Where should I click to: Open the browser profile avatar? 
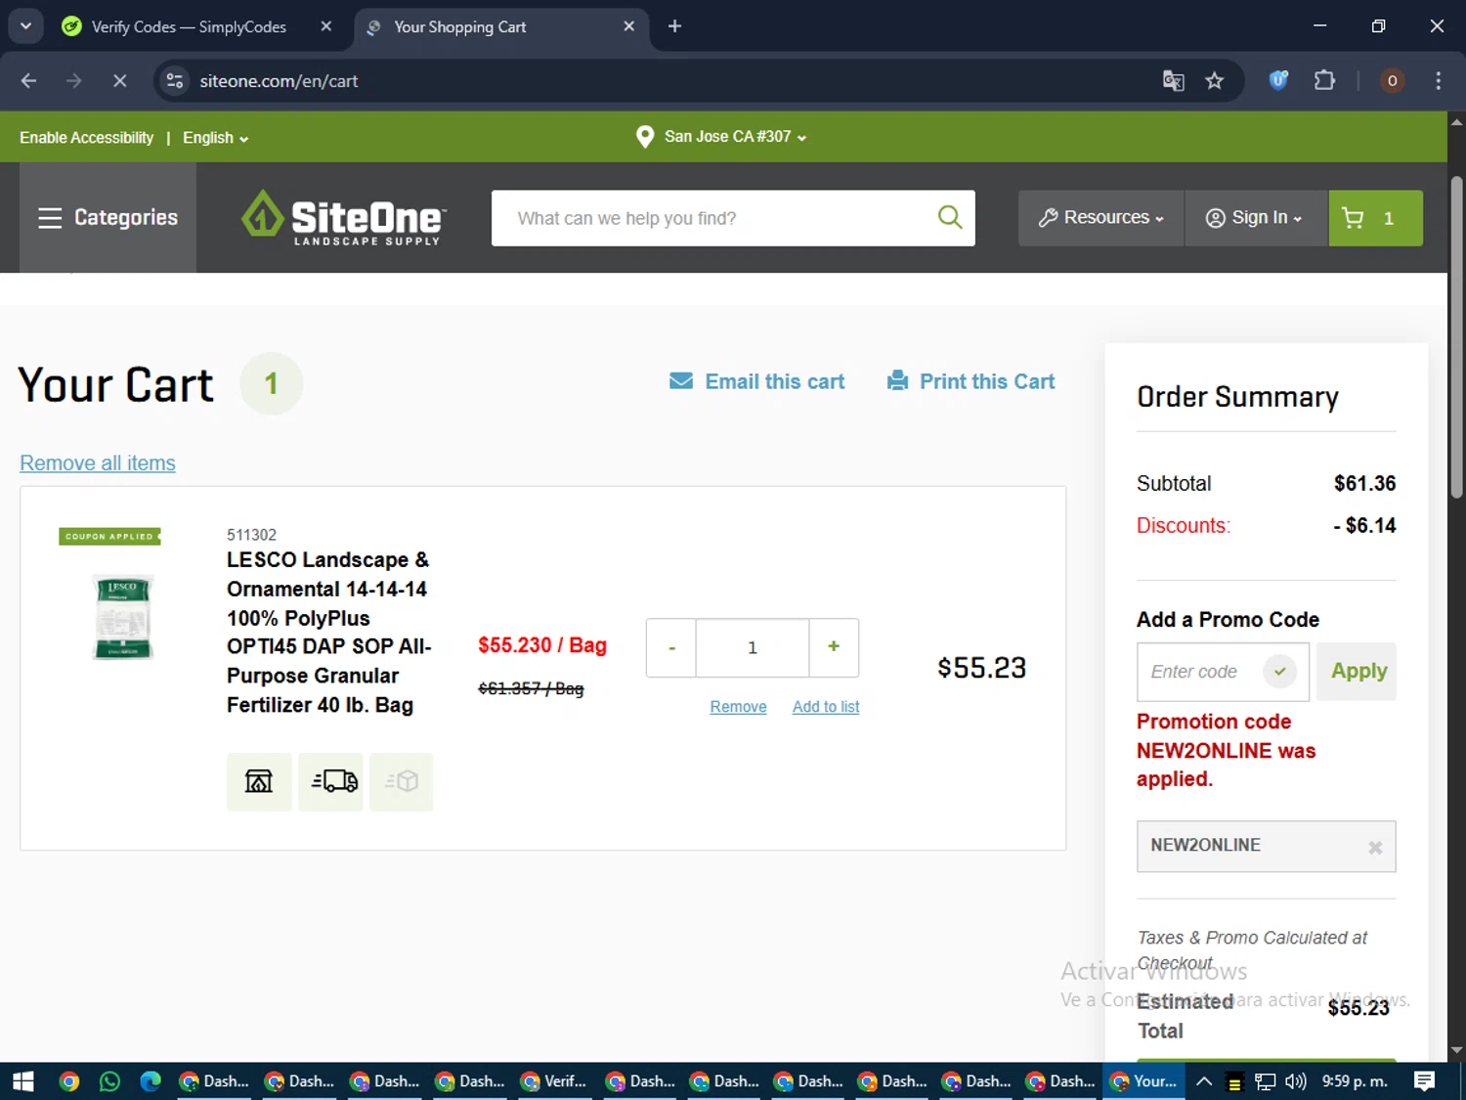tap(1392, 81)
